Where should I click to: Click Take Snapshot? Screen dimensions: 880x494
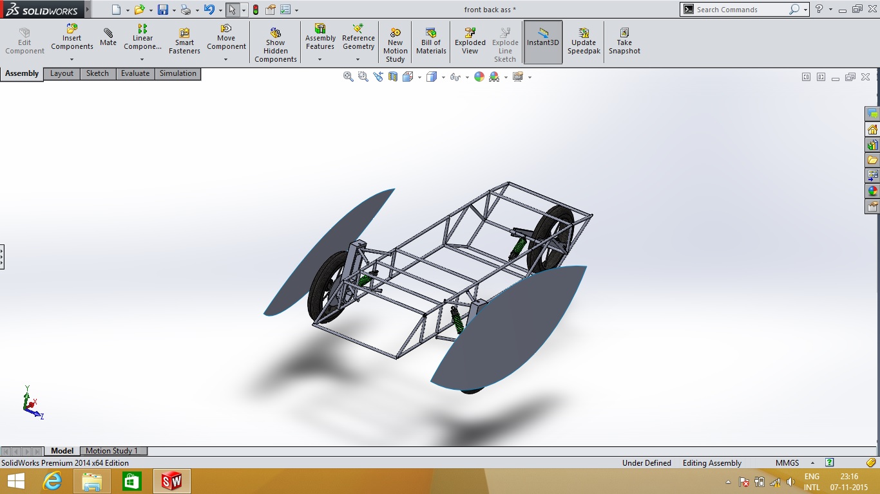tap(624, 41)
